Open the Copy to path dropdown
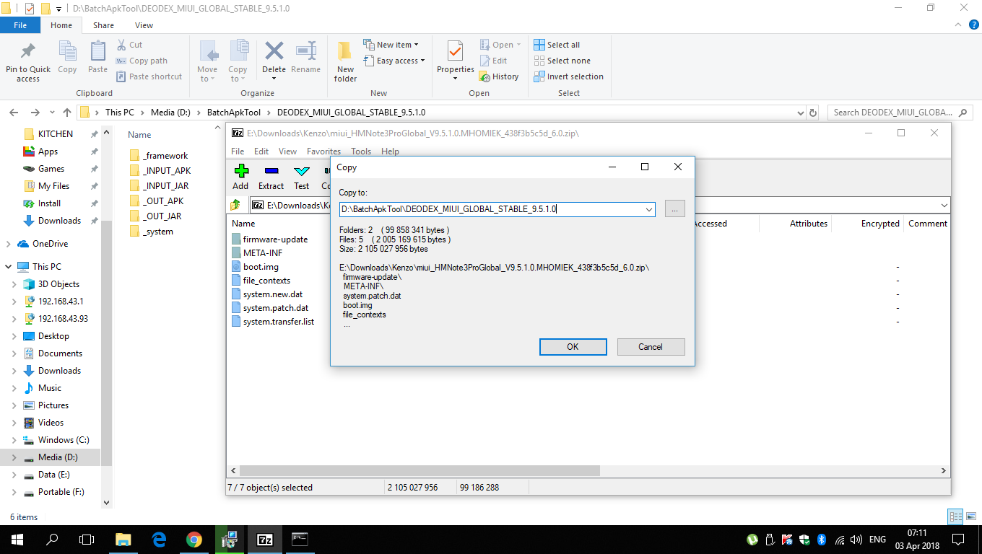The image size is (982, 554). pos(649,209)
